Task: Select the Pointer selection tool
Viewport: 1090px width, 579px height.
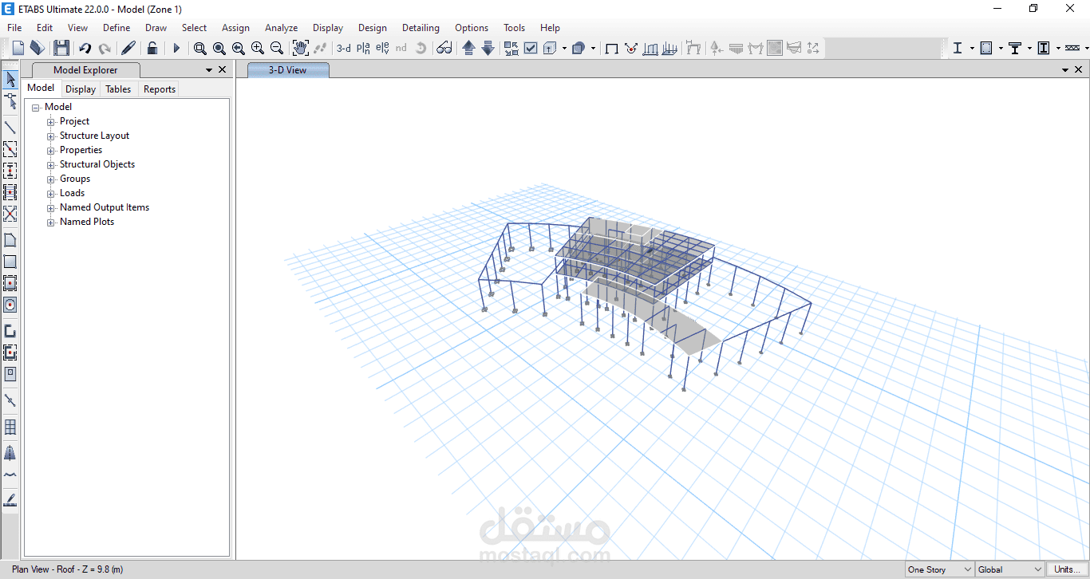Action: pos(10,80)
